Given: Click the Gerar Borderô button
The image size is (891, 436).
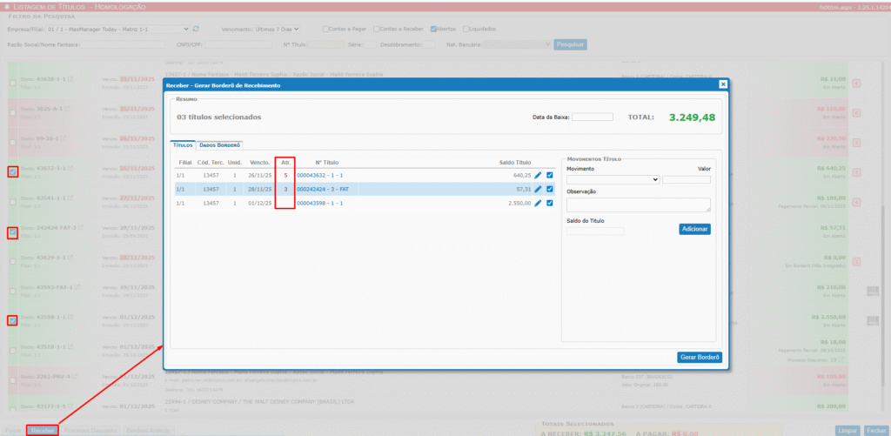Looking at the screenshot, I should (699, 358).
